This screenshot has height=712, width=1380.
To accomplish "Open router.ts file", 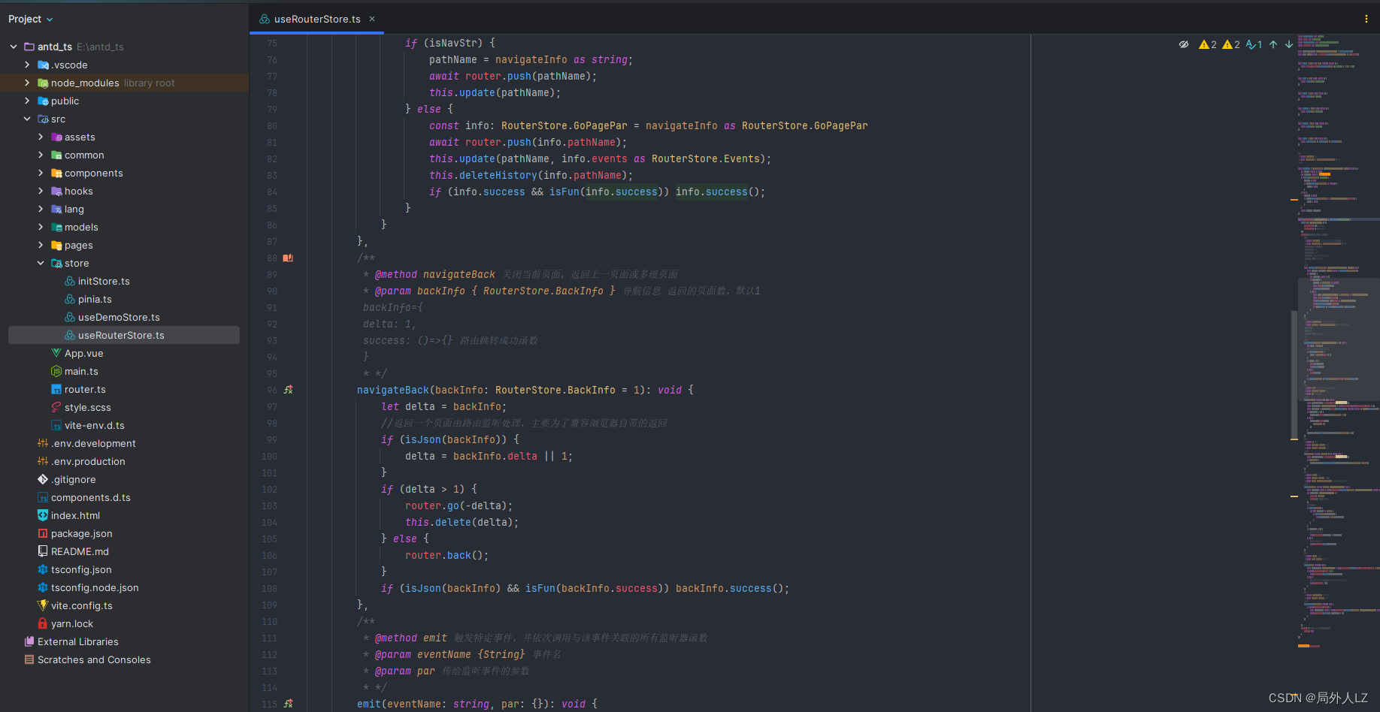I will (85, 389).
